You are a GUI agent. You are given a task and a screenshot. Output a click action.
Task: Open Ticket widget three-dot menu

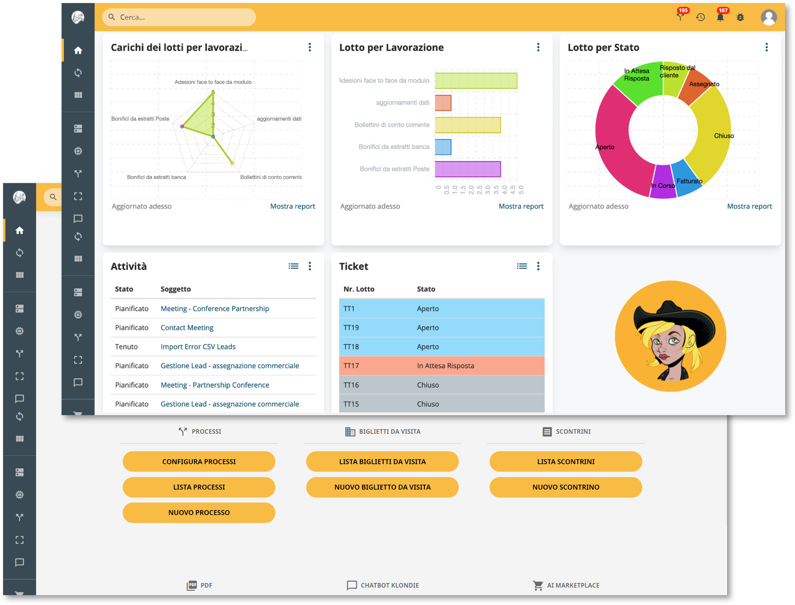[538, 266]
